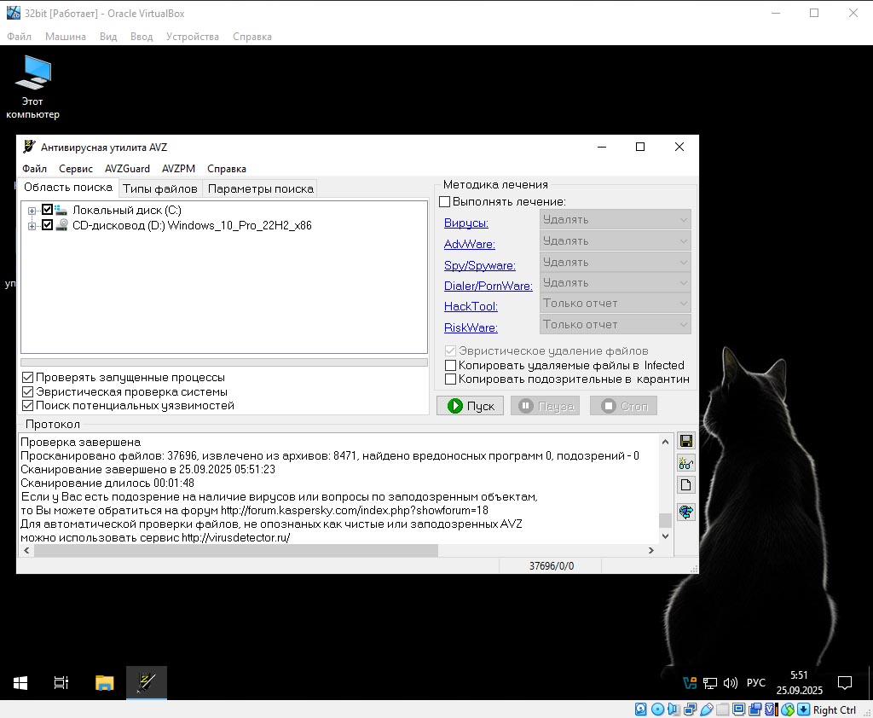Screen dimensions: 873x718
Task: Click the protocol vertical scroll up arrow
Action: point(666,442)
